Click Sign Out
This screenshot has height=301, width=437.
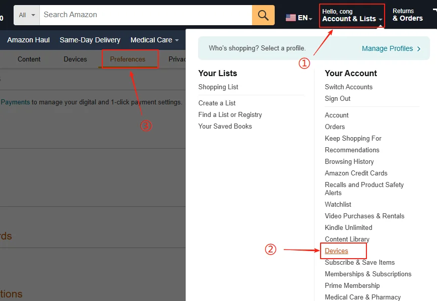point(338,99)
